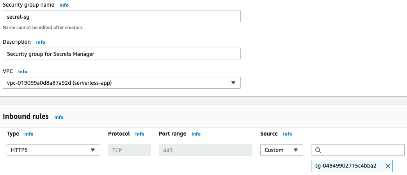Open the HTTPS type dropdown

53,150
